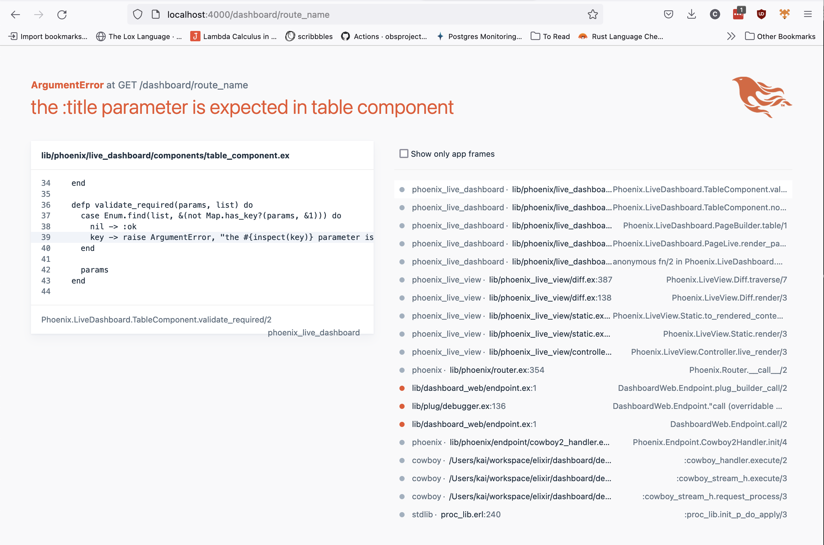Navigate back to the previous page

15,15
